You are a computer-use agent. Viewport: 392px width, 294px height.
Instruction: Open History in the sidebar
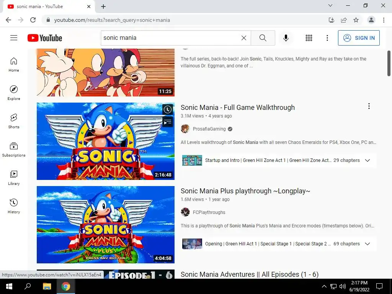click(14, 206)
